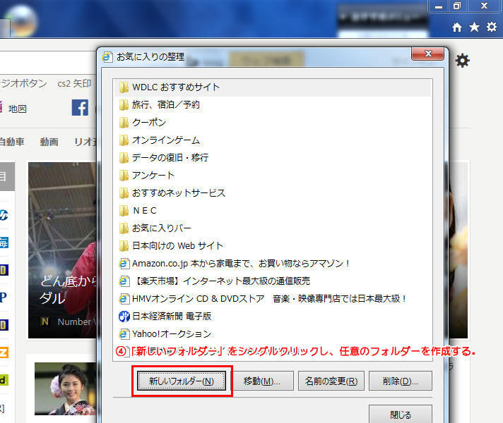503x423 pixels.
Task: Open Favorites with the star icon
Action: 474,27
